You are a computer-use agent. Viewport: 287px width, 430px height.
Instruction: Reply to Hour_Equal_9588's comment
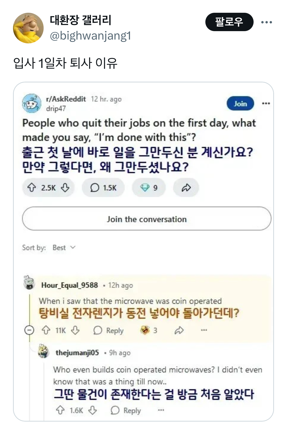point(109,330)
